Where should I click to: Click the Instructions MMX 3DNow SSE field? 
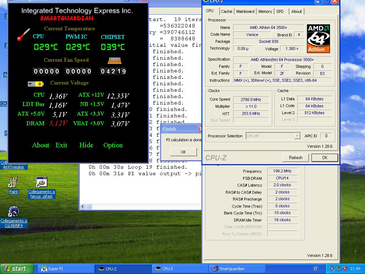pos(283,80)
